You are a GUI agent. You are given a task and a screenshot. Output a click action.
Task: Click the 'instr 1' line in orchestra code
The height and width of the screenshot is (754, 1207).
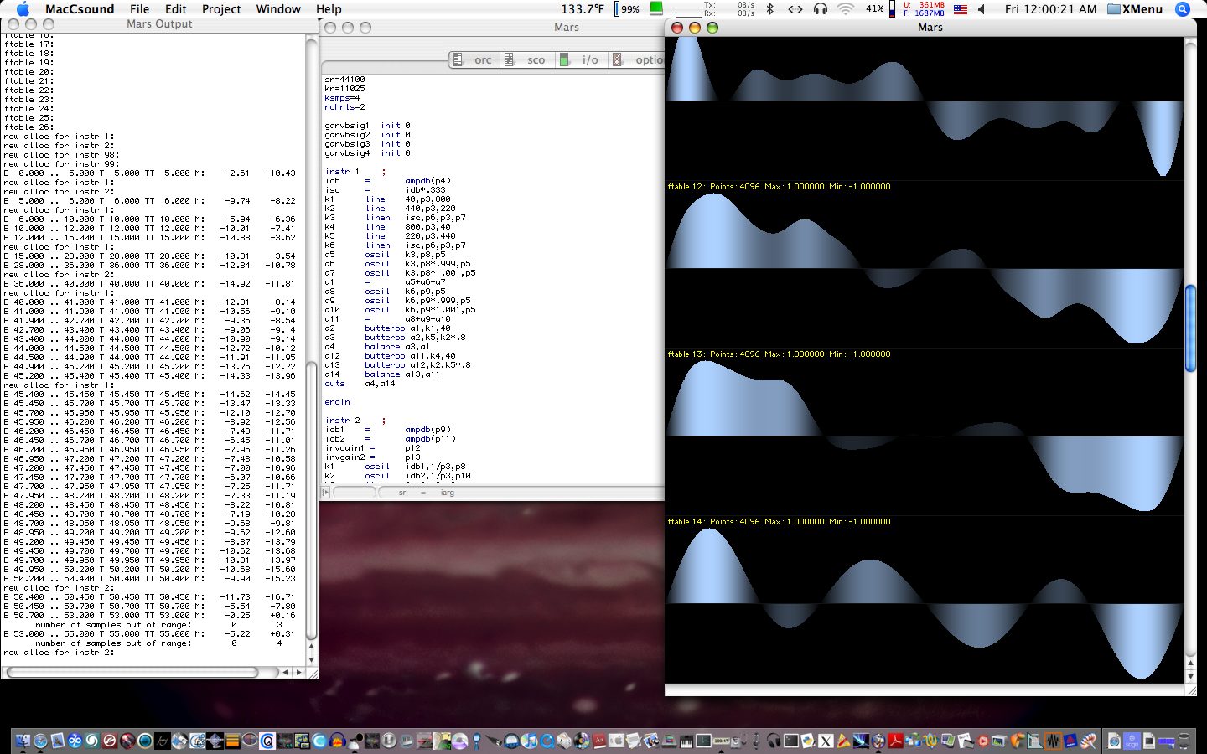coord(342,172)
